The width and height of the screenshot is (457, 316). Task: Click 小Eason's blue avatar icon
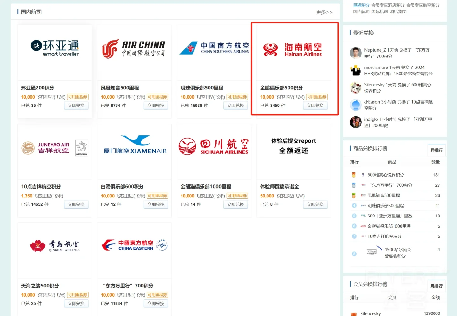(356, 105)
